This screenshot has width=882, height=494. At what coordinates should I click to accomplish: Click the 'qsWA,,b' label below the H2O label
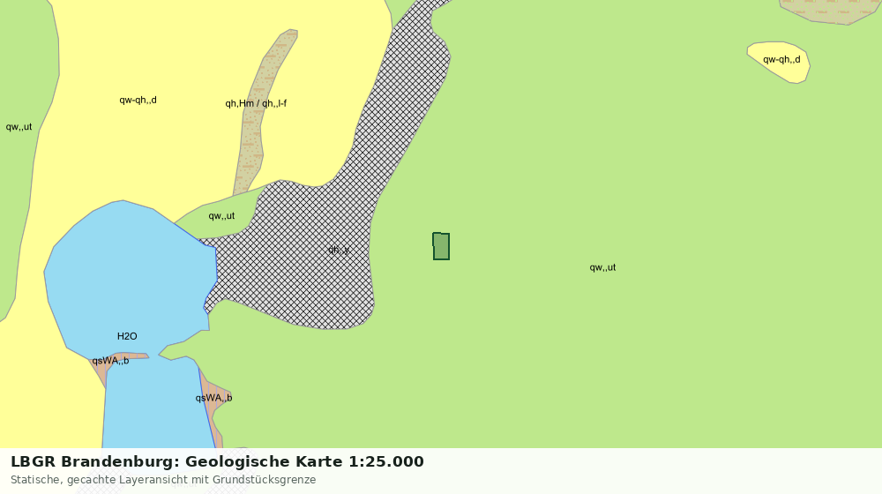pos(110,361)
